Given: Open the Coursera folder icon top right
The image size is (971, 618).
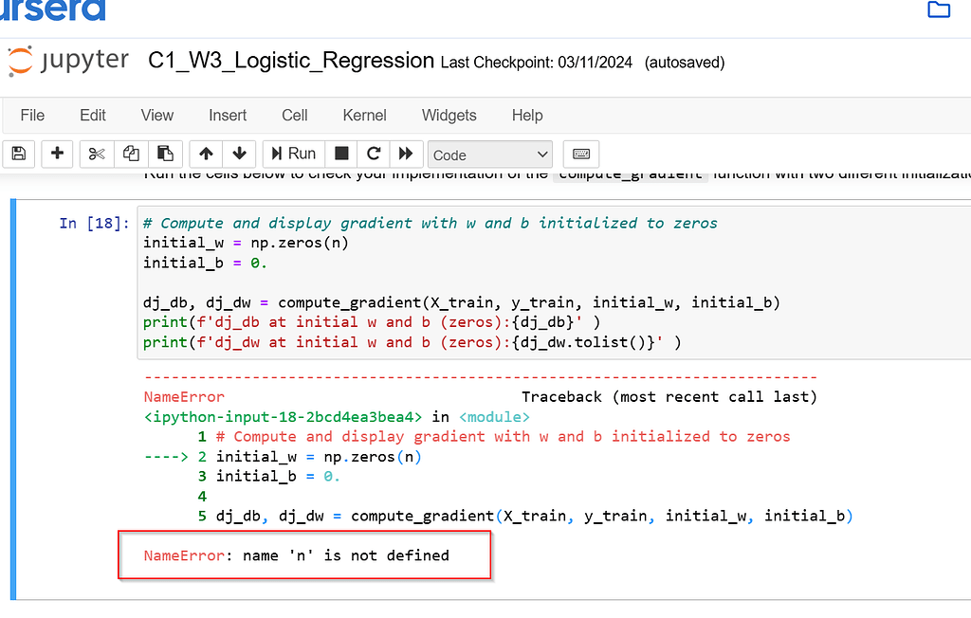Looking at the screenshot, I should [x=939, y=9].
